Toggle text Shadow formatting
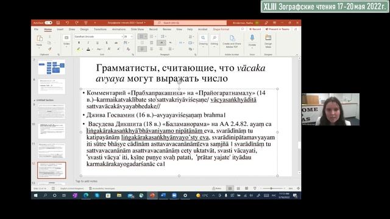This screenshot has height=219, width=390. click(107, 43)
